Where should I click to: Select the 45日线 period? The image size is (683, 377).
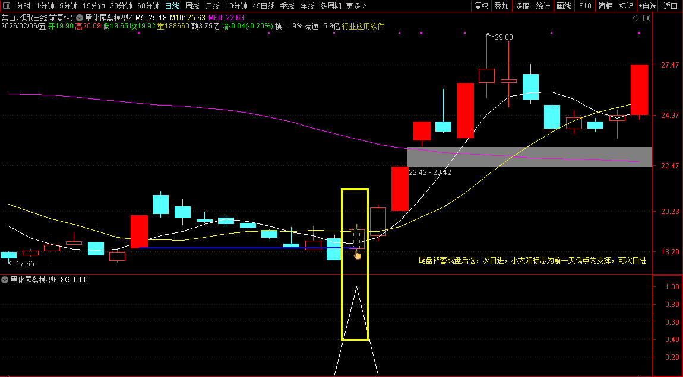click(x=264, y=6)
